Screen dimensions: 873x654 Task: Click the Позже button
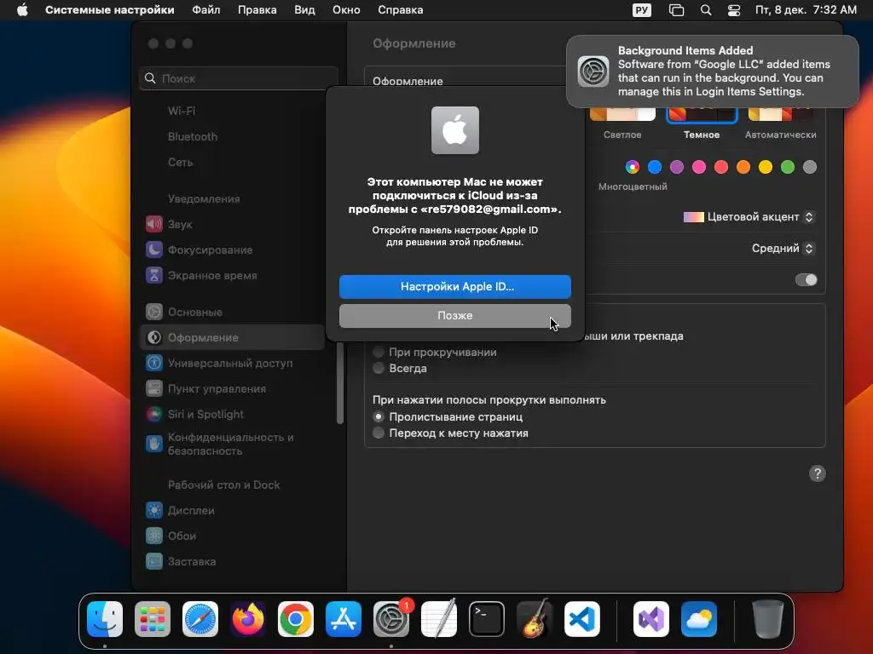[x=455, y=315]
